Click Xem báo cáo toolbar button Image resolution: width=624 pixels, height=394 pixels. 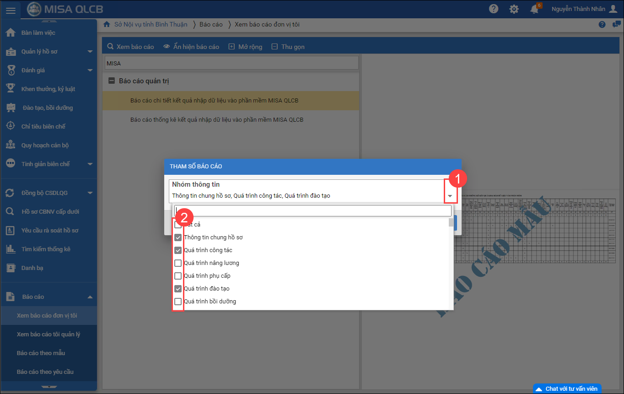pos(131,47)
